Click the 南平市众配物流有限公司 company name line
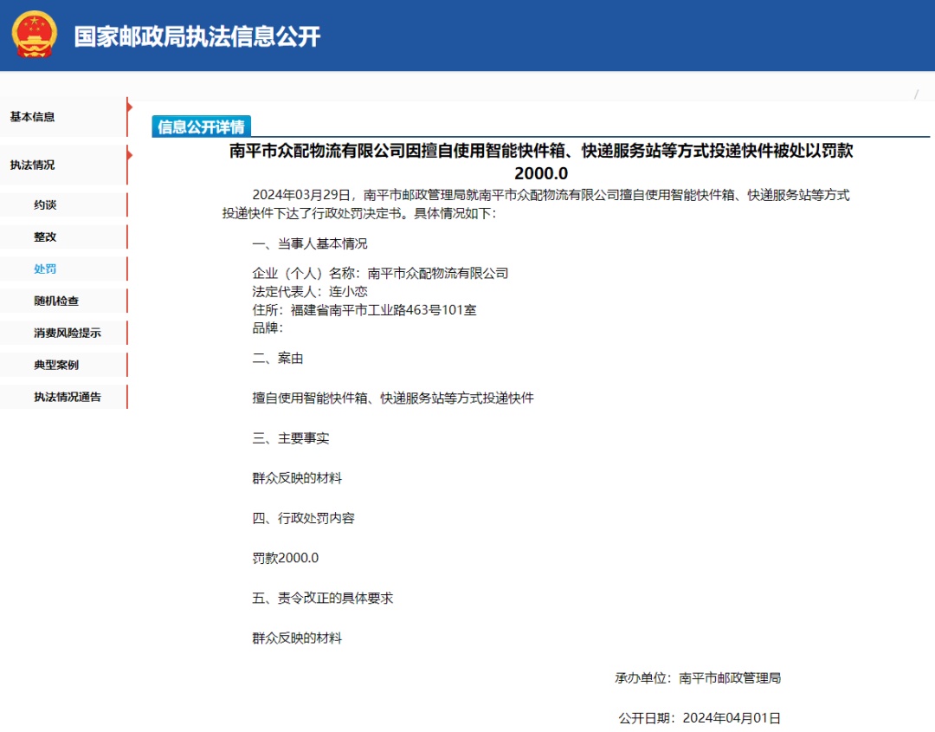The height and width of the screenshot is (732, 935). 380,273
